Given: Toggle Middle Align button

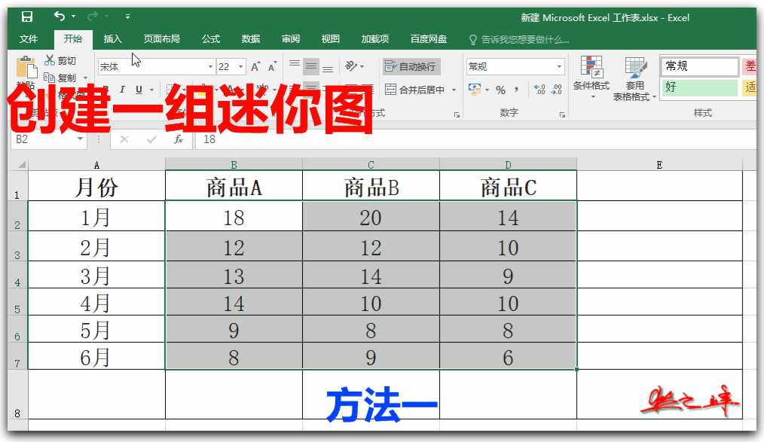Looking at the screenshot, I should (x=311, y=66).
